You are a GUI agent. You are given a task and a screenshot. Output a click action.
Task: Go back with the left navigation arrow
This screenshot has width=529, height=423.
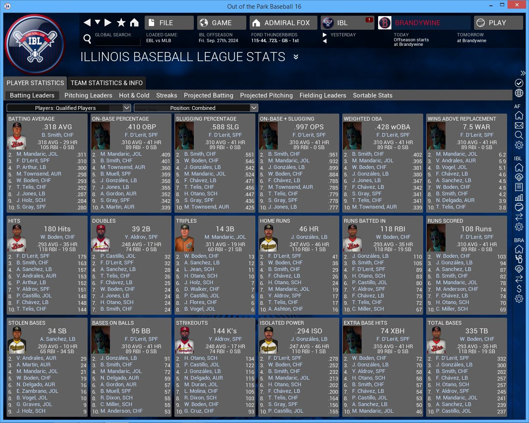click(87, 22)
